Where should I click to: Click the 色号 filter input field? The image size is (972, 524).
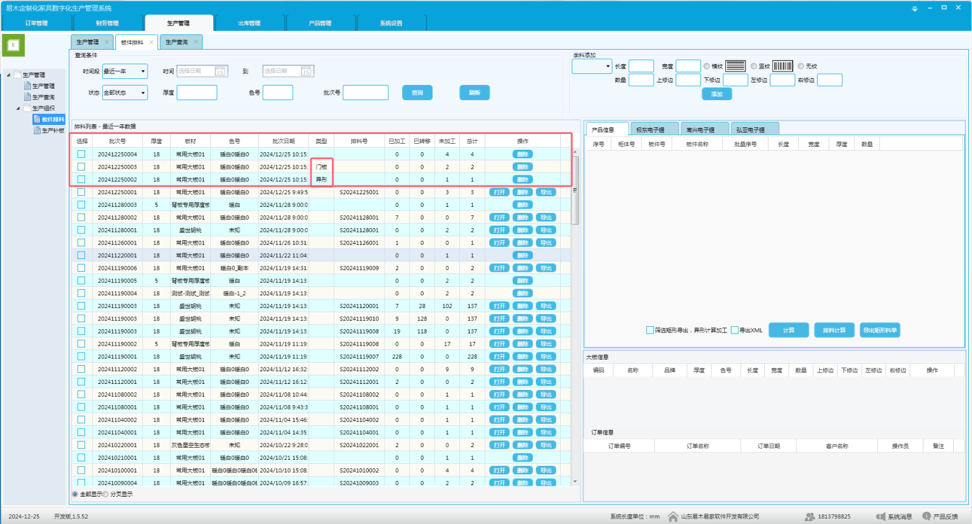[278, 92]
